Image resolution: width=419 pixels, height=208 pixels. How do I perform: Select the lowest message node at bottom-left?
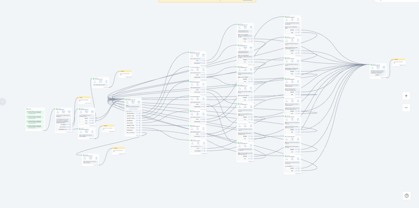point(90,160)
